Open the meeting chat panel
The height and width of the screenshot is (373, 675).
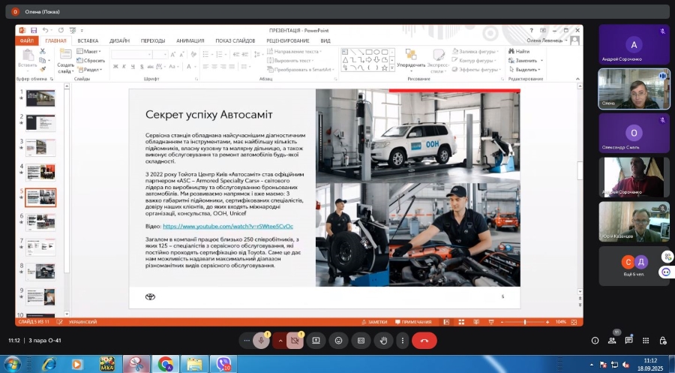(x=628, y=340)
